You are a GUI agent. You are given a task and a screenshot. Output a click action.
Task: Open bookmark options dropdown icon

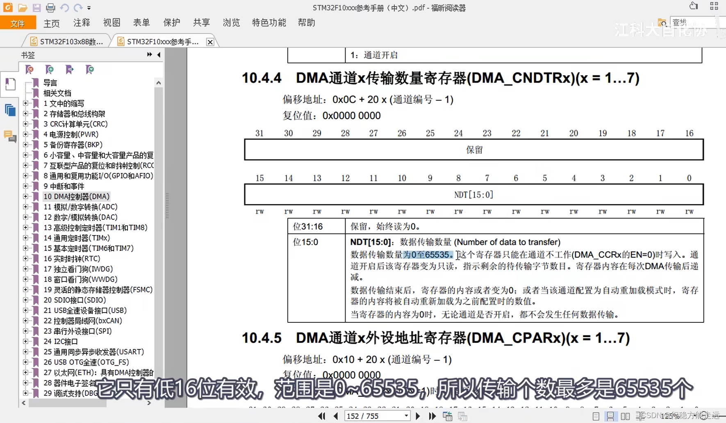click(89, 70)
